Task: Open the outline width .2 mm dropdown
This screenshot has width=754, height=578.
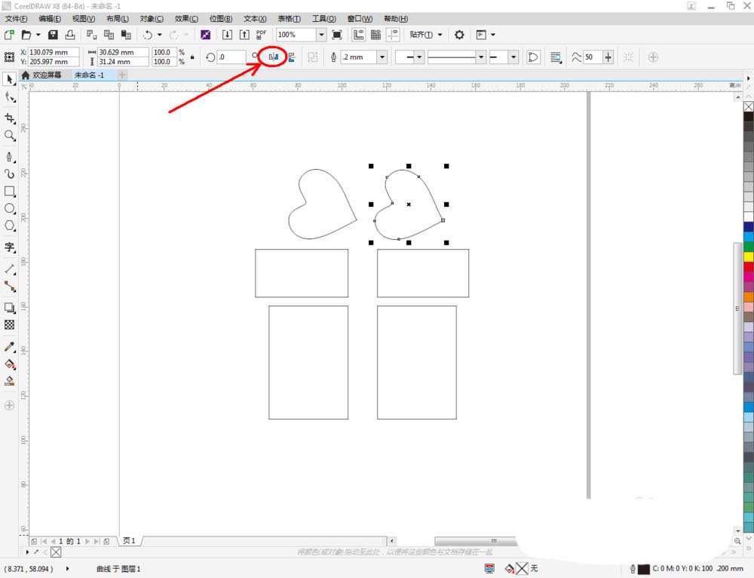Action: (x=382, y=57)
